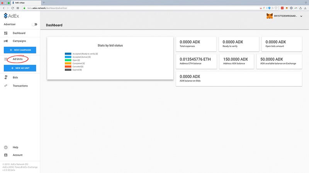The width and height of the screenshot is (309, 173).
Task: Click the Campaigns megaphone icon
Action: click(6, 41)
